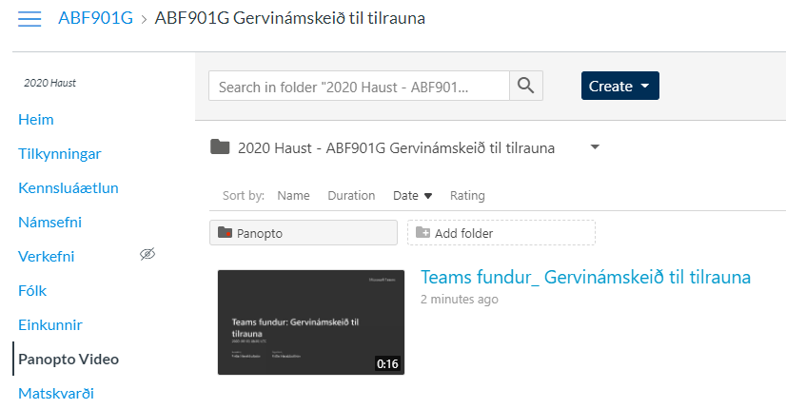786x409 pixels.
Task: Click the magnifying glass search button
Action: point(525,86)
